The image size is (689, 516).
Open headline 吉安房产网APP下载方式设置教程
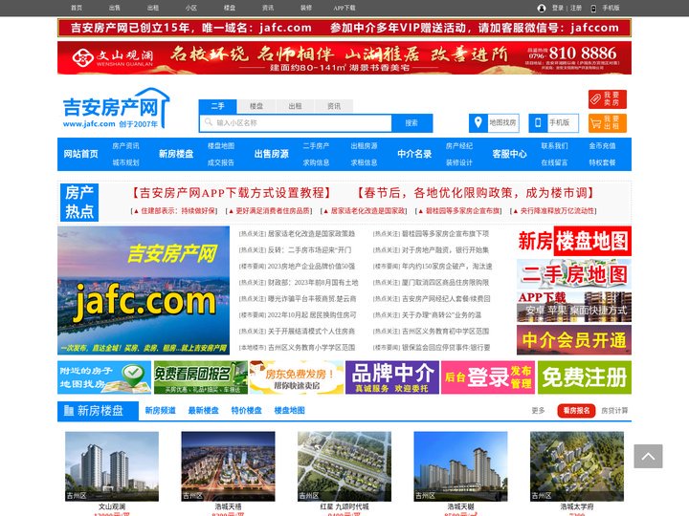point(232,193)
